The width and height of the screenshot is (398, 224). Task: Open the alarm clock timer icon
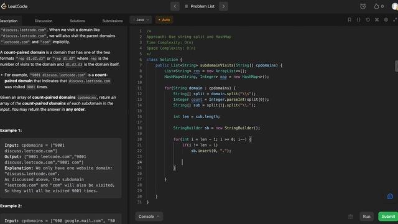pyautogui.click(x=363, y=6)
